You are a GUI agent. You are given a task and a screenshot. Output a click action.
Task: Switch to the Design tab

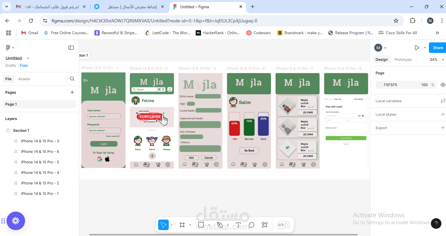click(382, 59)
